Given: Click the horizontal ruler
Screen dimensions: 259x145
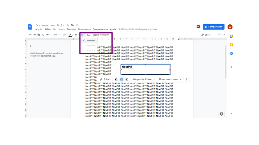Looking at the screenshot, I should 132,39.
